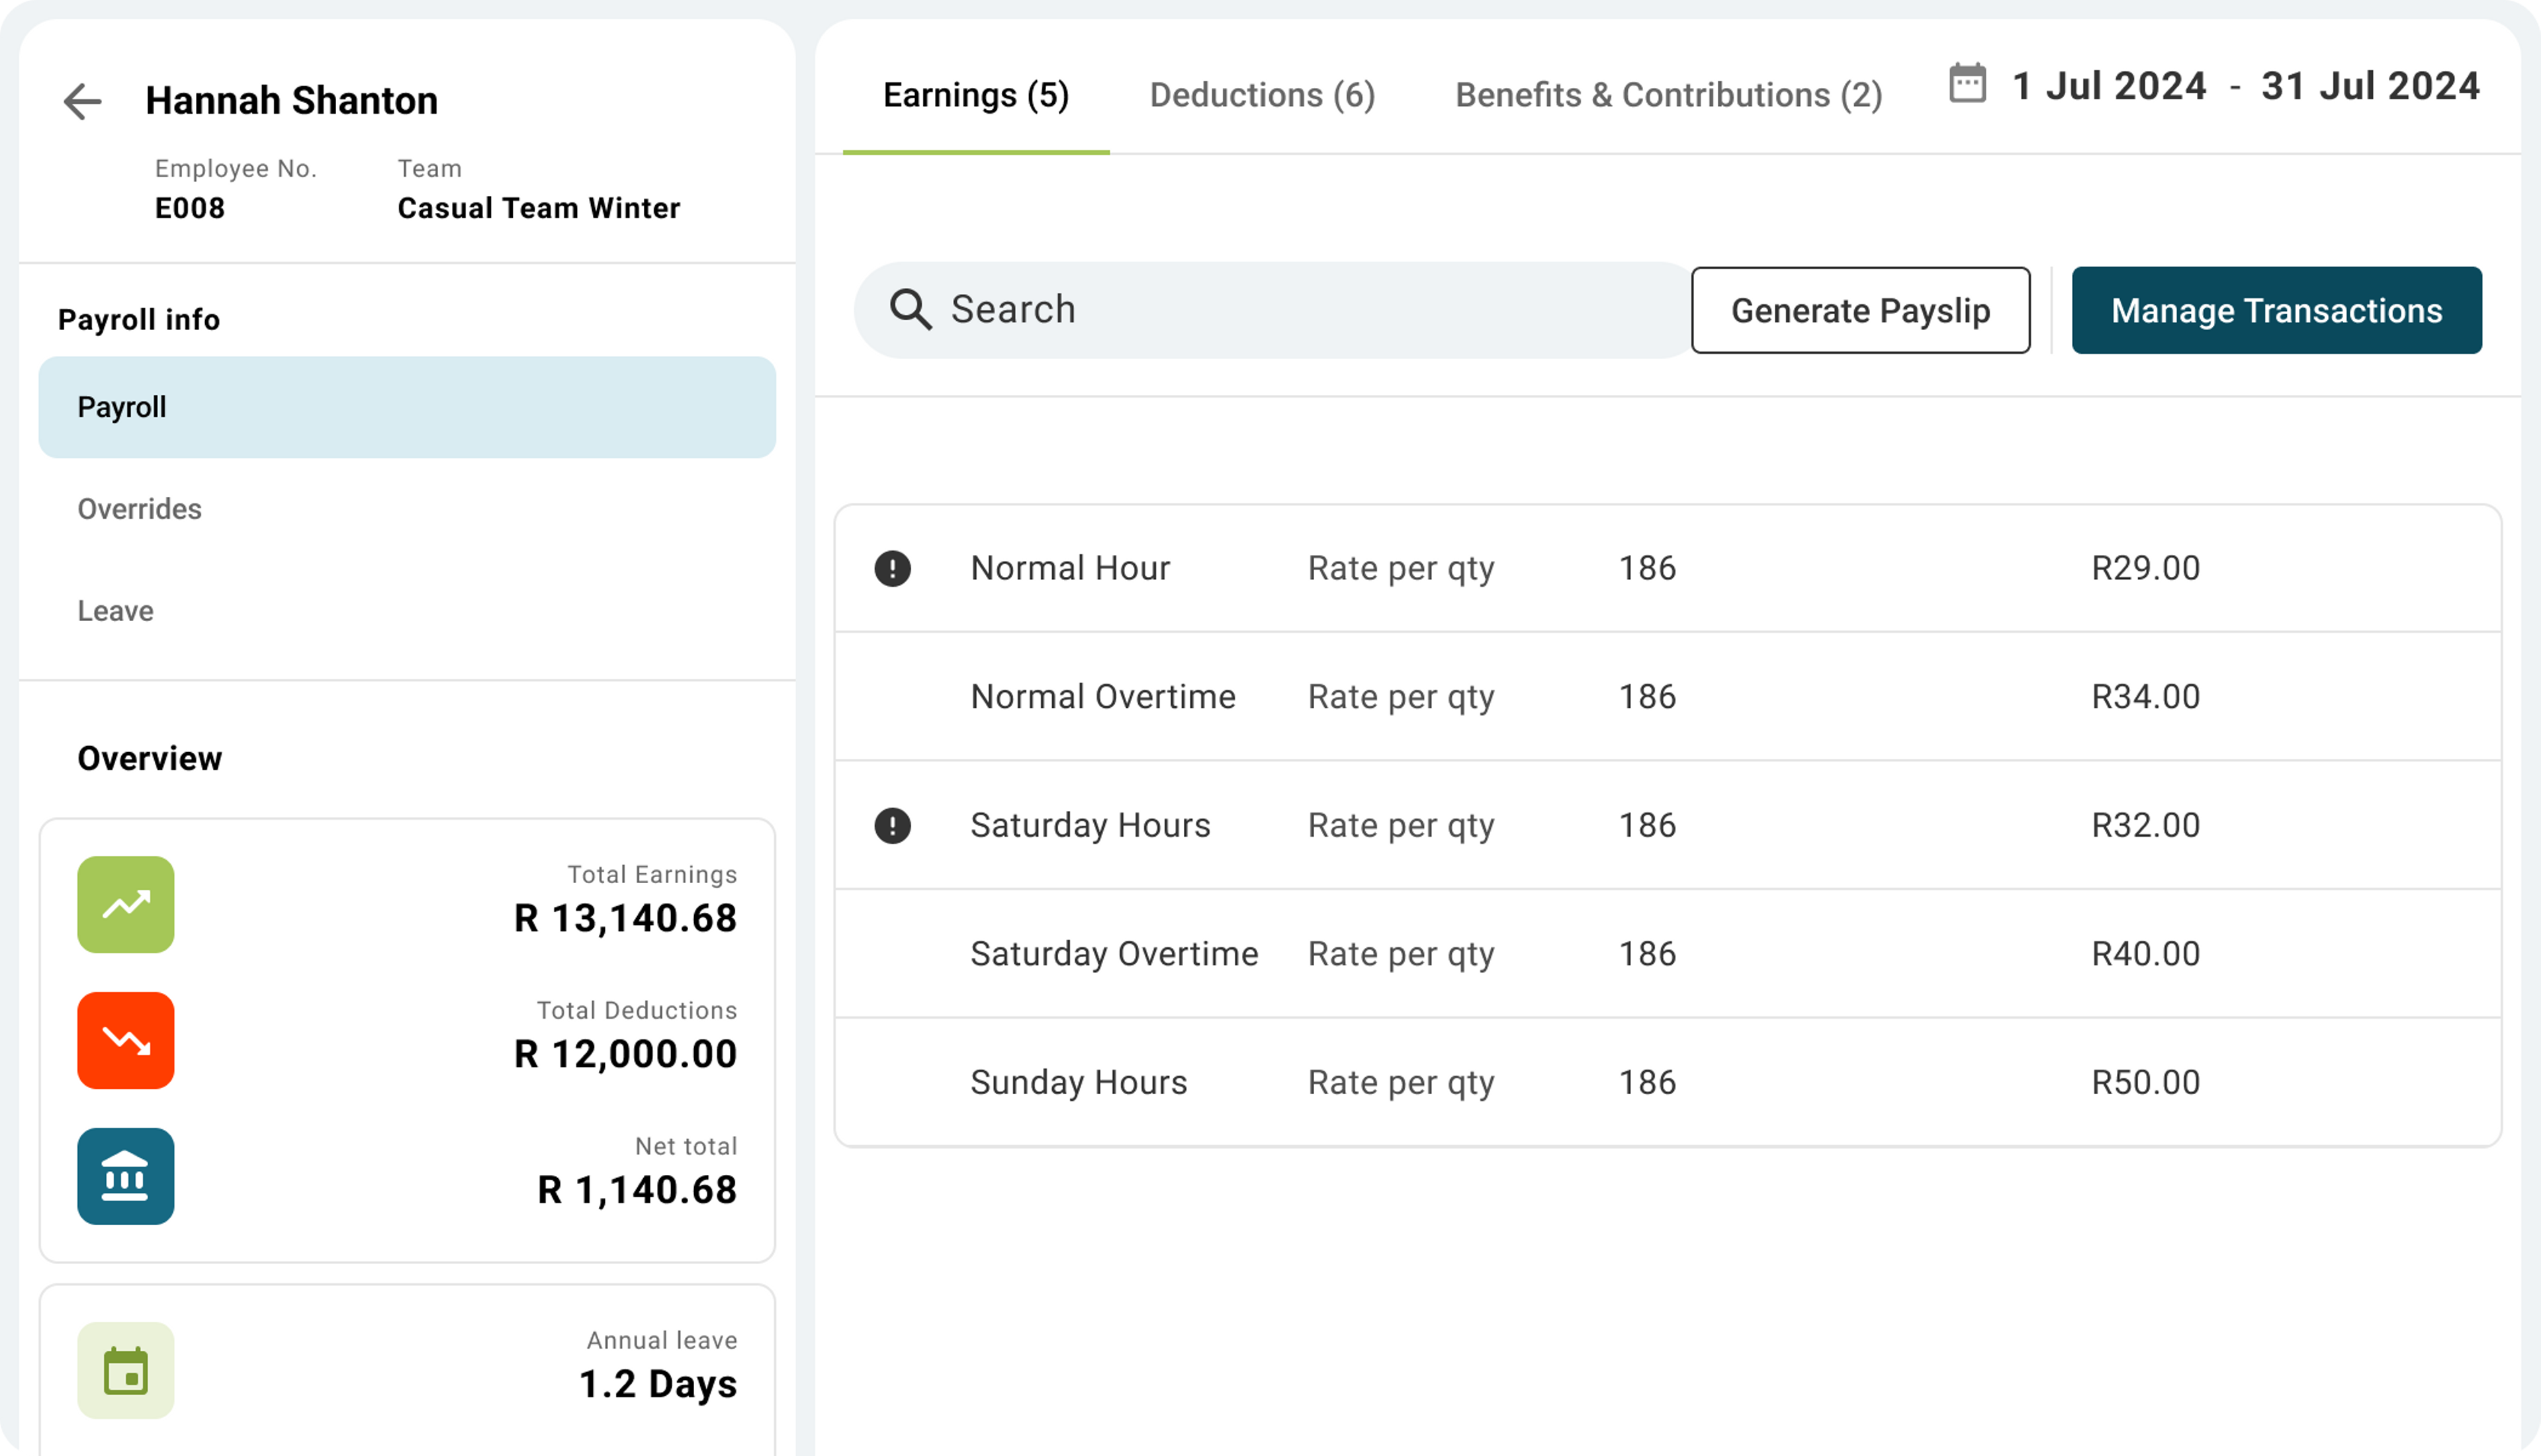This screenshot has height=1456, width=2541.
Task: Click into the Search field
Action: [1272, 310]
